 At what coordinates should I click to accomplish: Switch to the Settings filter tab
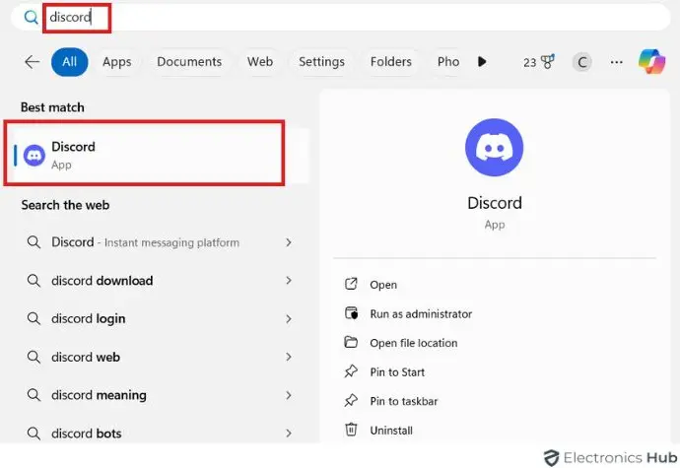pos(321,62)
